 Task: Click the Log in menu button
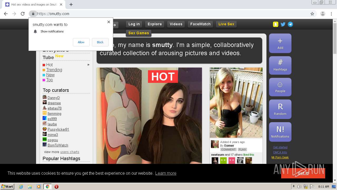[134, 24]
